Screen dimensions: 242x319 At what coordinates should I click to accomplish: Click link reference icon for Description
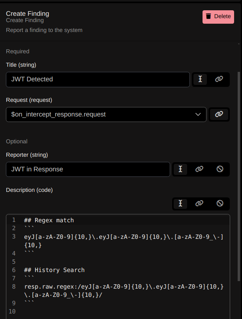pyautogui.click(x=199, y=203)
